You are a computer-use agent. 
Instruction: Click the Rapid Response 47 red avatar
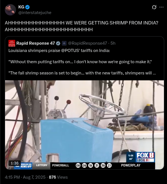(x=12, y=43)
